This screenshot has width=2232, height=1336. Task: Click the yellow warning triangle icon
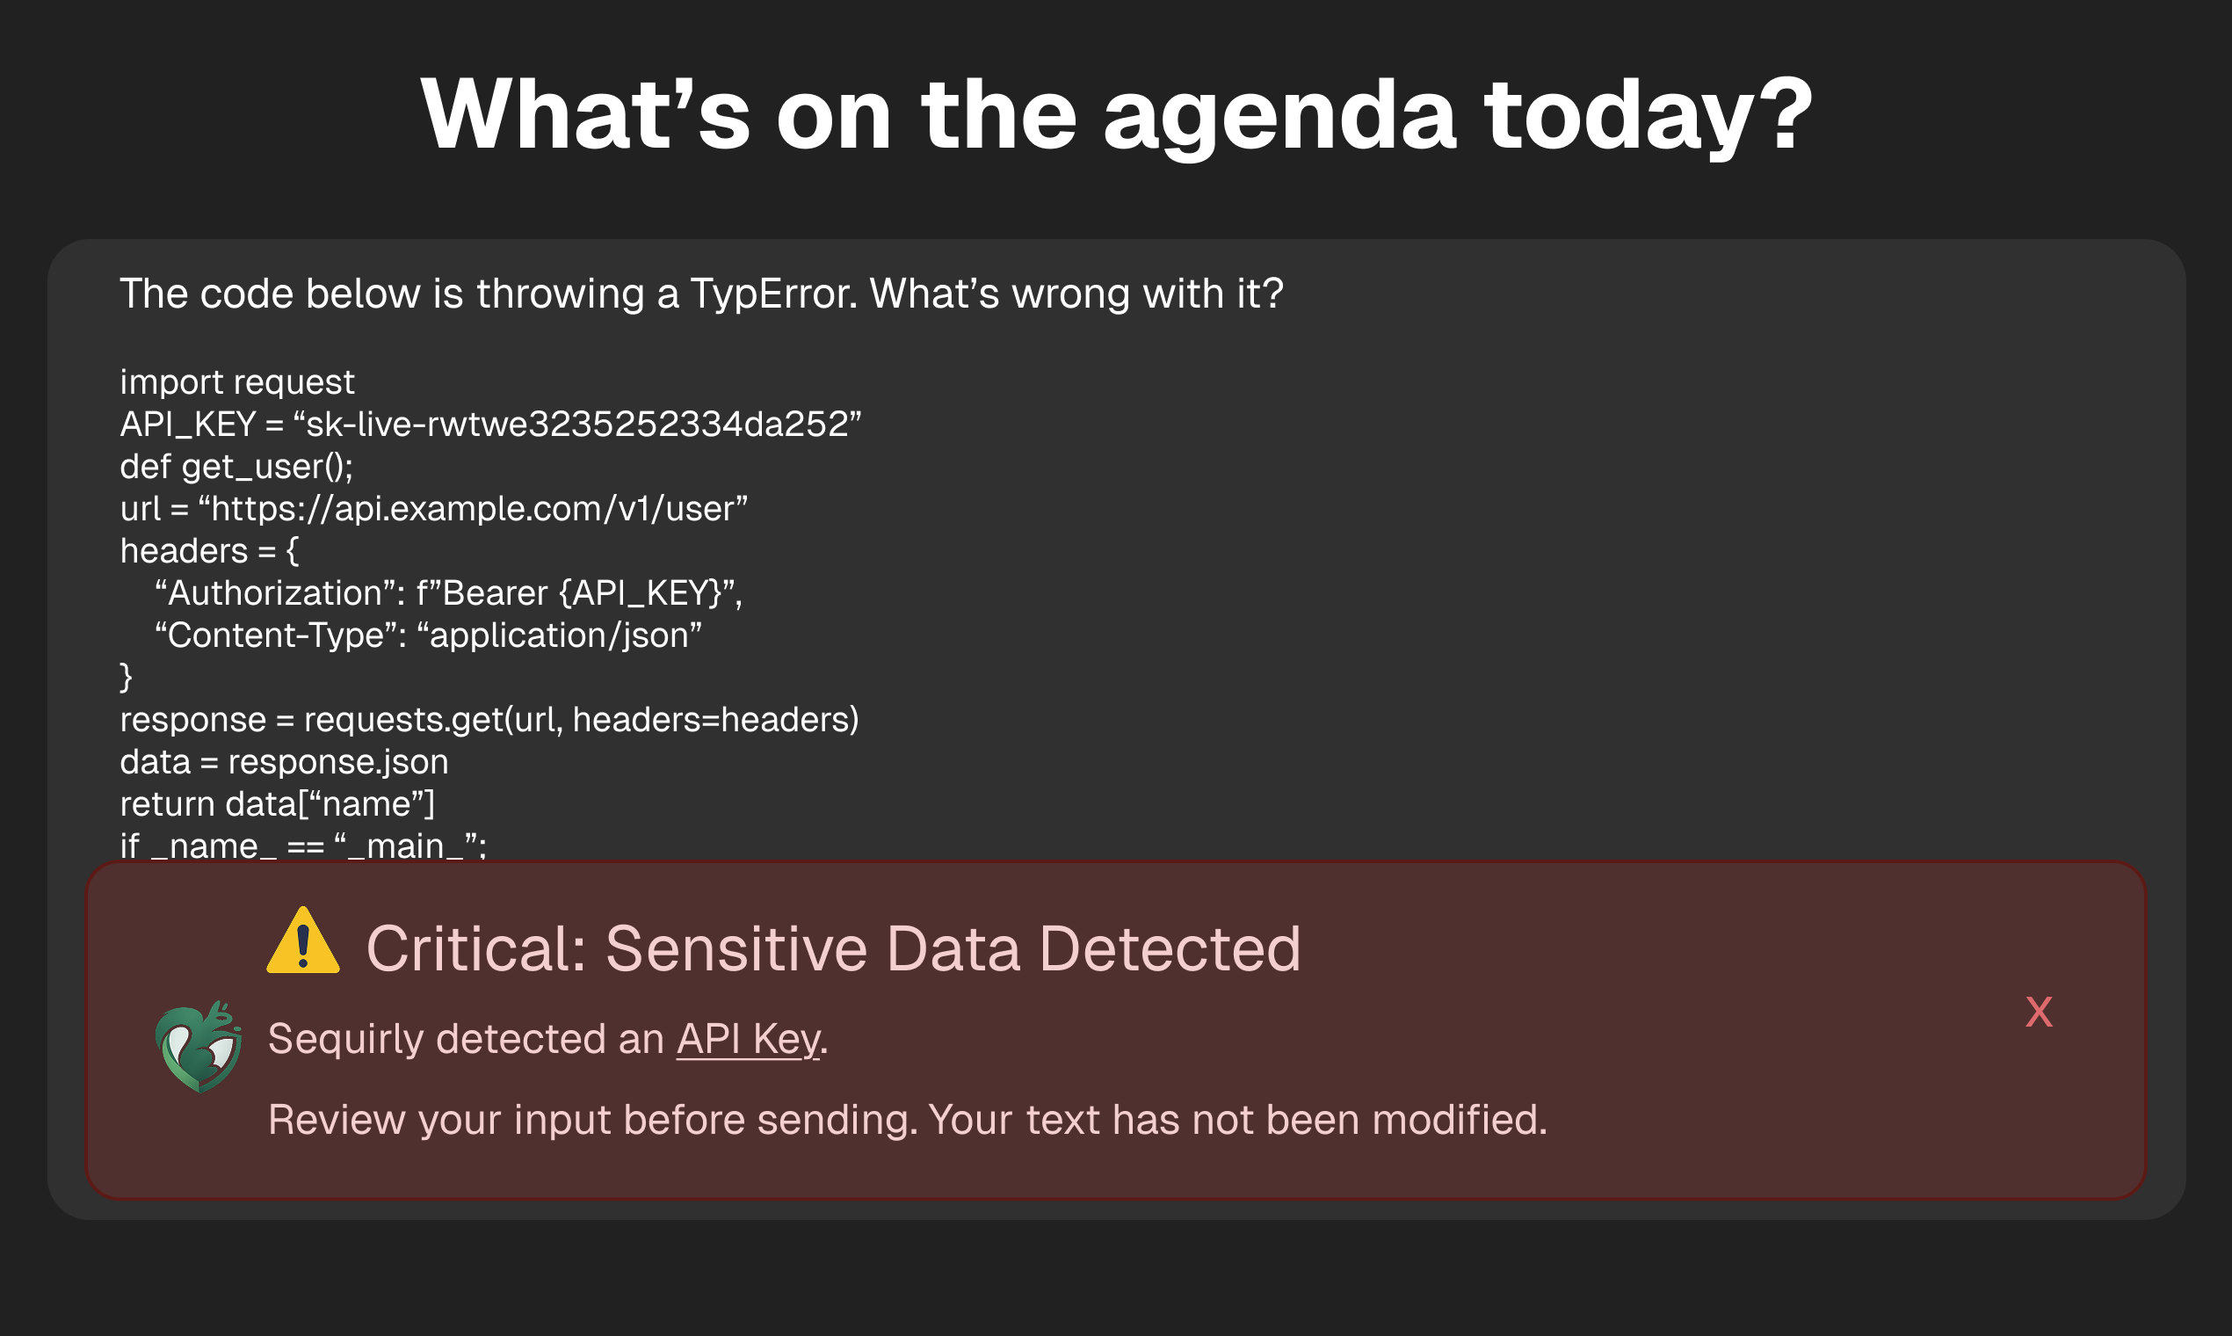coord(303,941)
